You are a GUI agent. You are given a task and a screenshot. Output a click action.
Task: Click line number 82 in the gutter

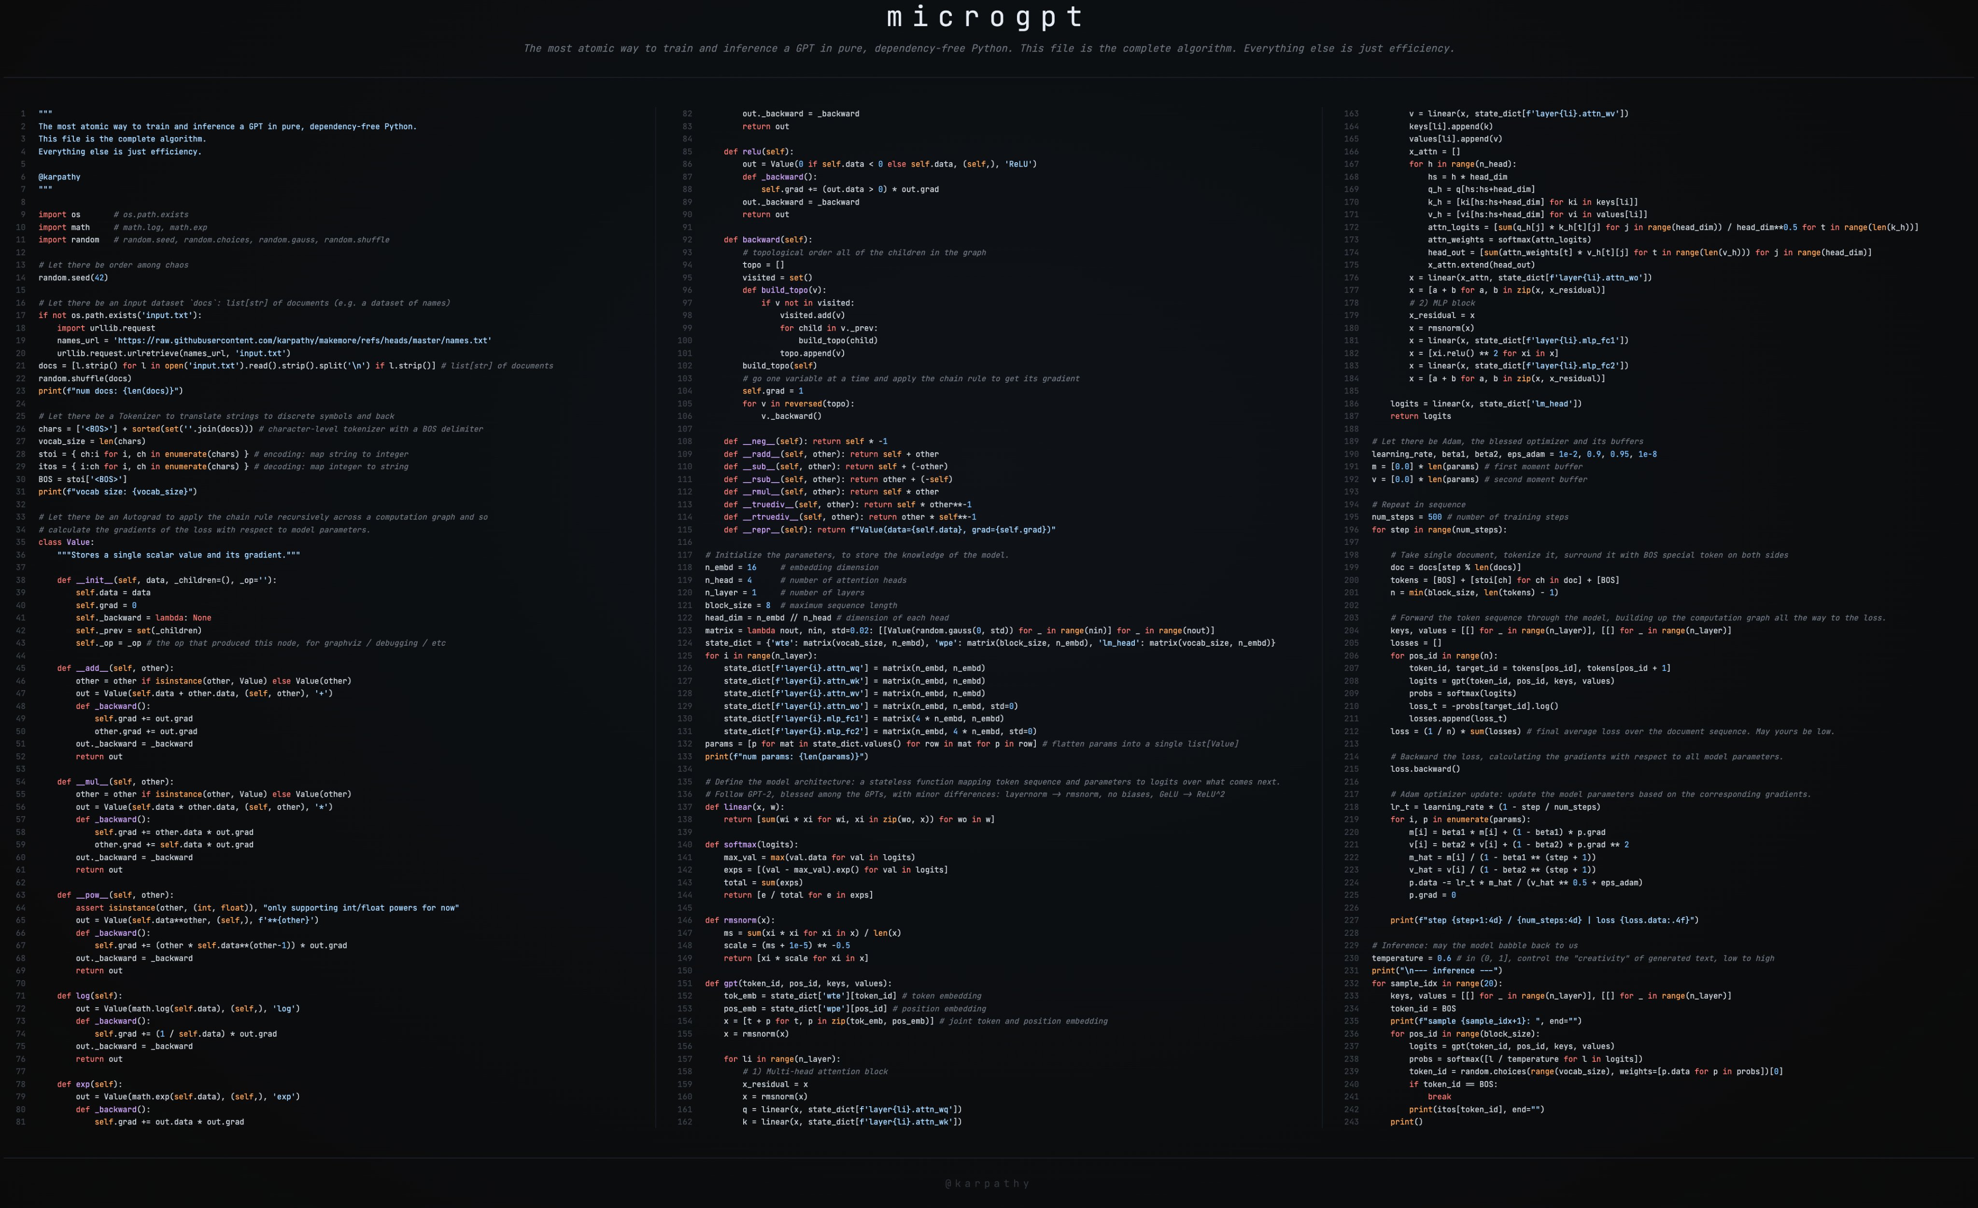click(687, 114)
